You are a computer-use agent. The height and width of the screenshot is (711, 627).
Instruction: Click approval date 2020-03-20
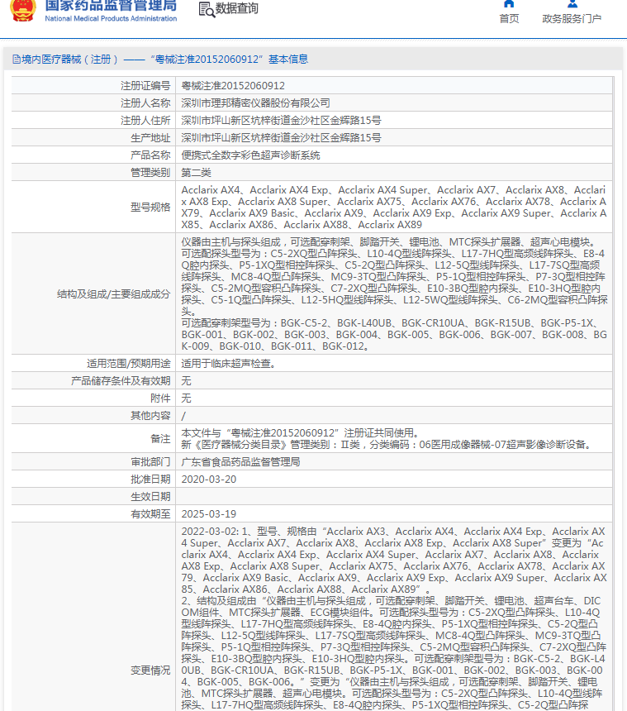coord(209,480)
